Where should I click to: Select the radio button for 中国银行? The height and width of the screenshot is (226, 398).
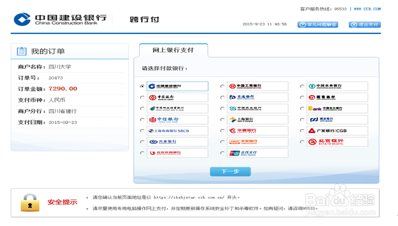[x=142, y=98]
